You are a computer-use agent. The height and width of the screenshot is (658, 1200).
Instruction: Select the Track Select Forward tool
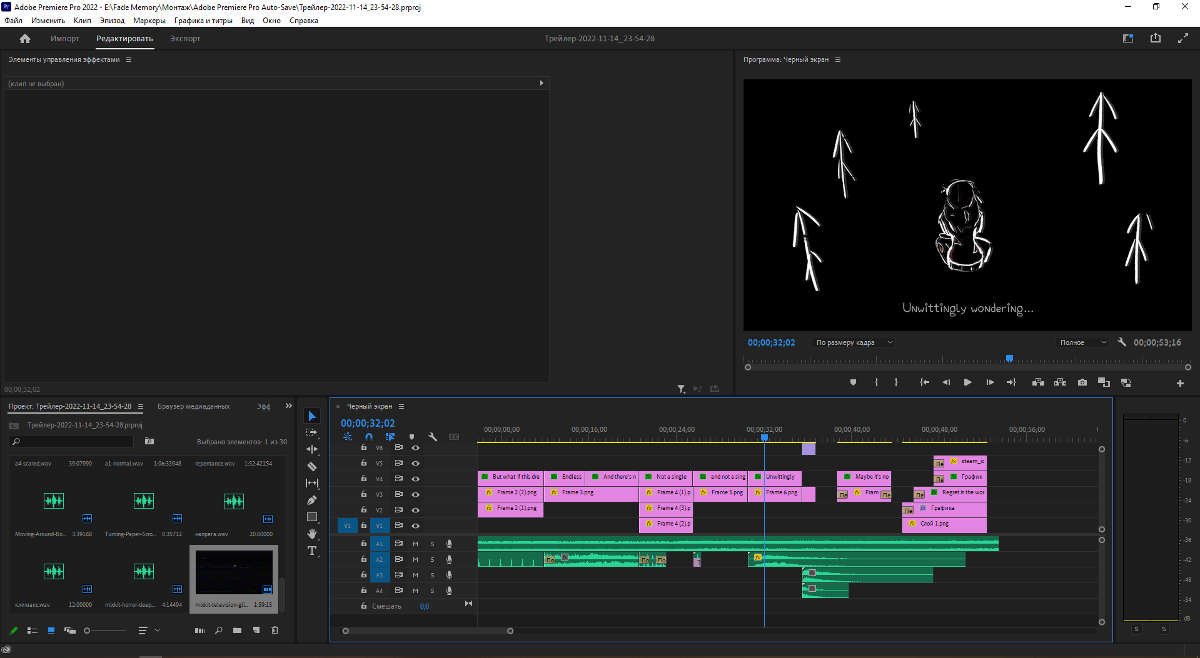[312, 432]
